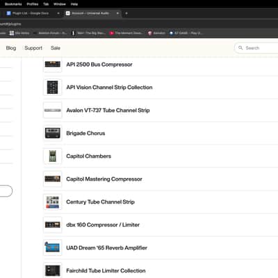Click the Google Docs favicon on Plugin List tab
Image resolution: width=278 pixels, height=278 pixels.
coord(8,13)
